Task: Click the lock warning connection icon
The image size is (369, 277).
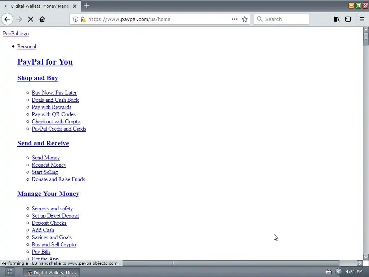Action: 83,19
